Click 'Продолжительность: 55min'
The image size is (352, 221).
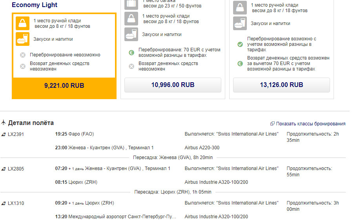pos(309,172)
